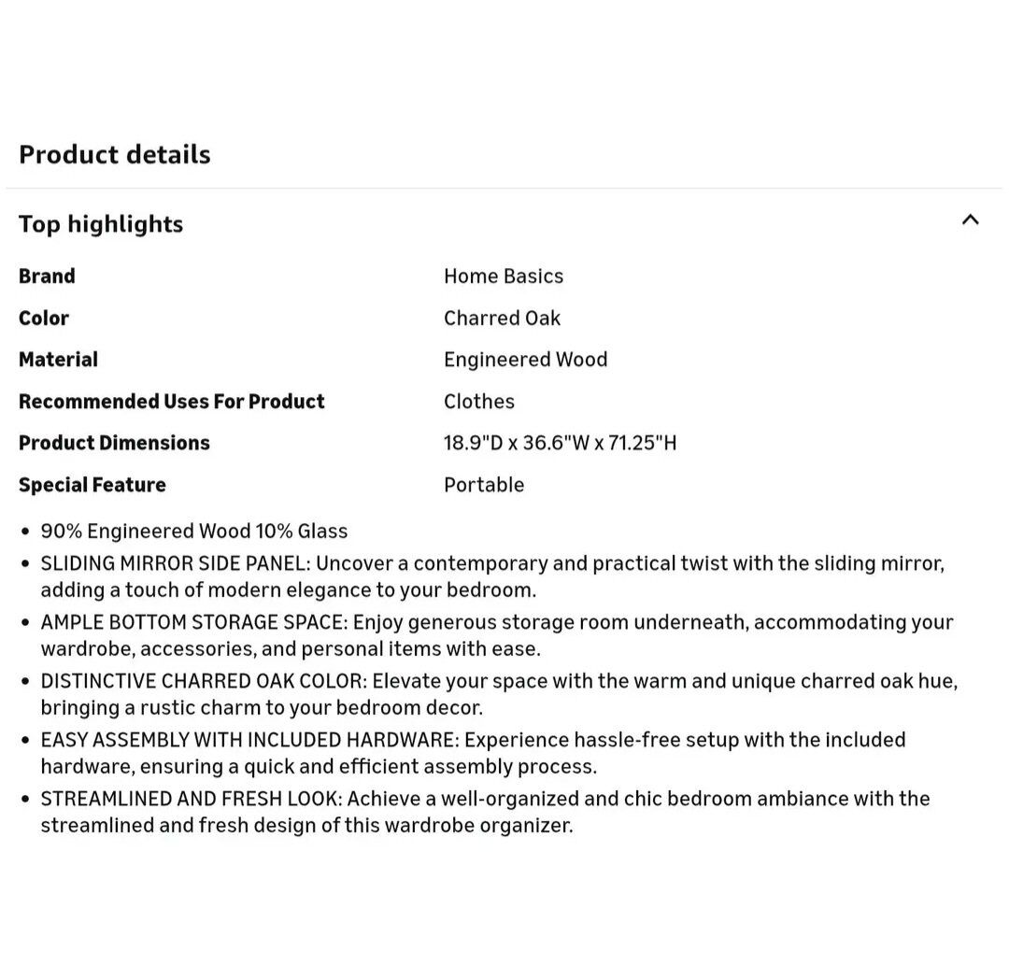Collapse the Top highlights chevron arrow
This screenshot has height=965, width=1009.
970,220
